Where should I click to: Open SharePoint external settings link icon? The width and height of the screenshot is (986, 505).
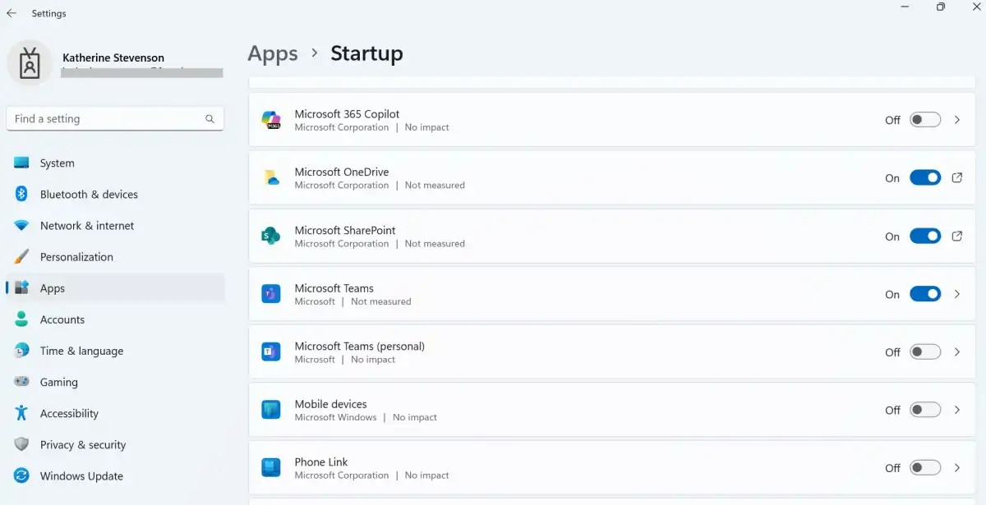click(956, 236)
